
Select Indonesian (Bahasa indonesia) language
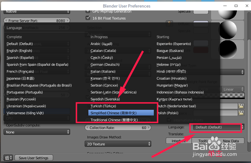[180, 92]
